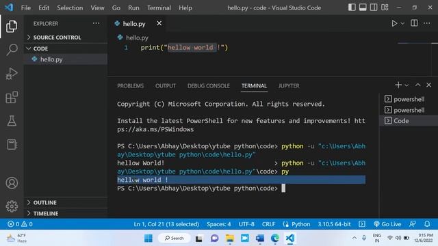Click the errors and warnings status item
This screenshot has width=438, height=246.
[20, 224]
